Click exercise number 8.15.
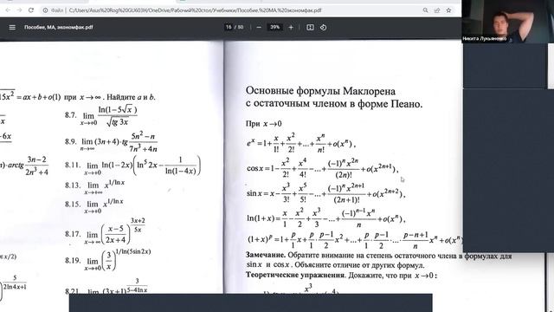 tap(73, 205)
